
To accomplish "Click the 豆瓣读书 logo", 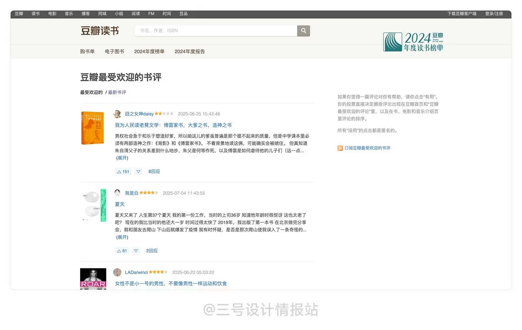I will tap(100, 31).
